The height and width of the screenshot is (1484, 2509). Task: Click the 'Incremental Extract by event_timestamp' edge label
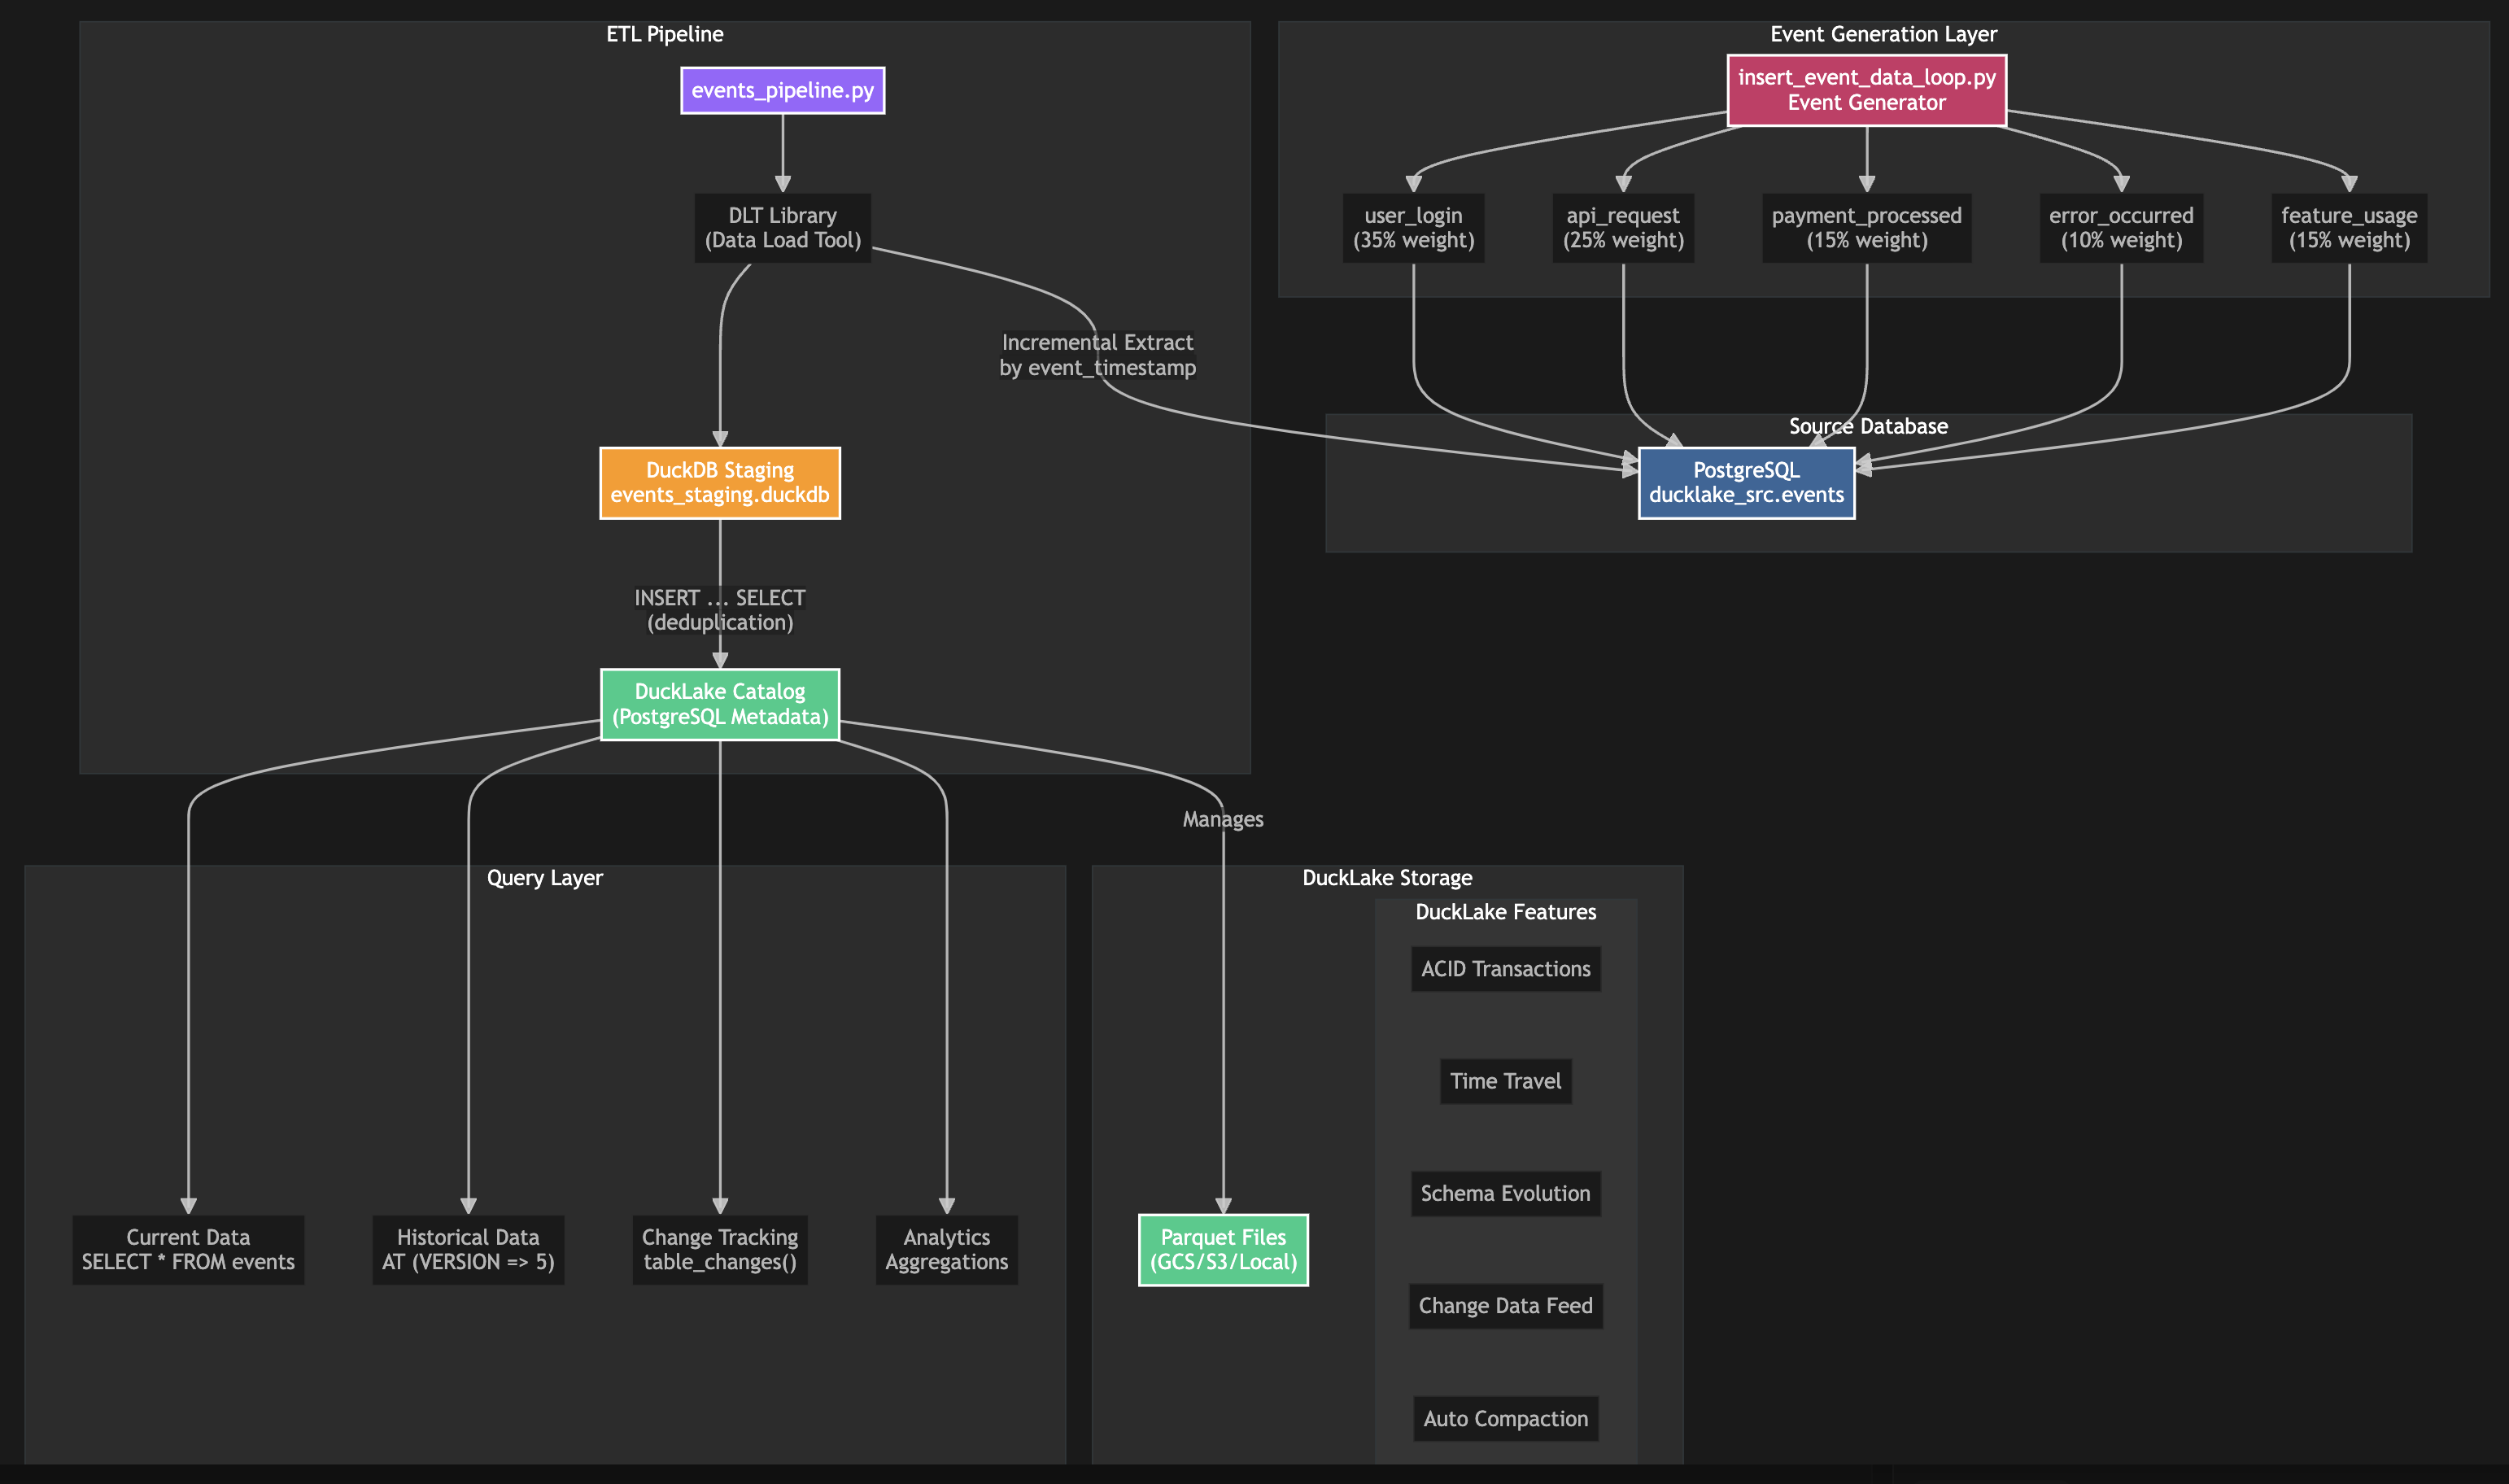click(1097, 355)
